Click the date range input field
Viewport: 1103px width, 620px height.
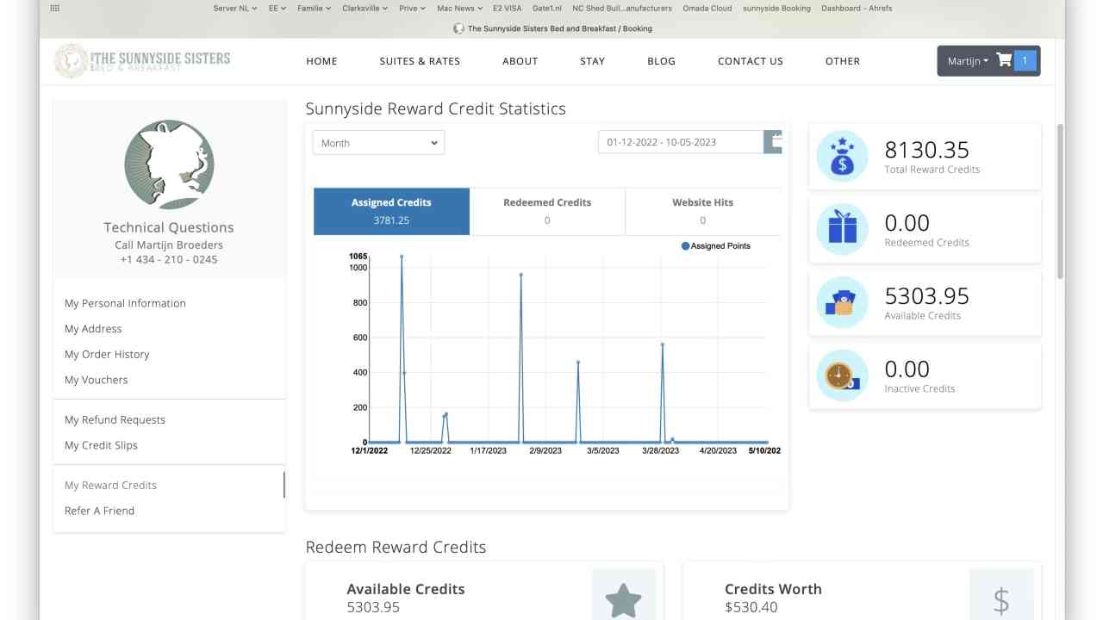pyautogui.click(x=681, y=142)
